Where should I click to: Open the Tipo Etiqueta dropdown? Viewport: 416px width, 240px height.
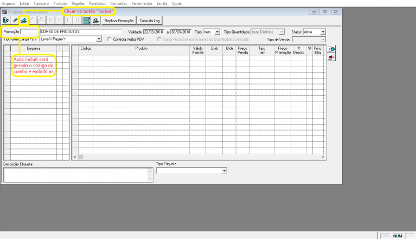(225, 171)
